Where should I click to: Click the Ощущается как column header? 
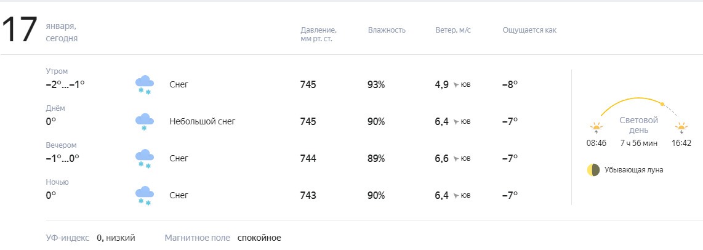(x=529, y=31)
